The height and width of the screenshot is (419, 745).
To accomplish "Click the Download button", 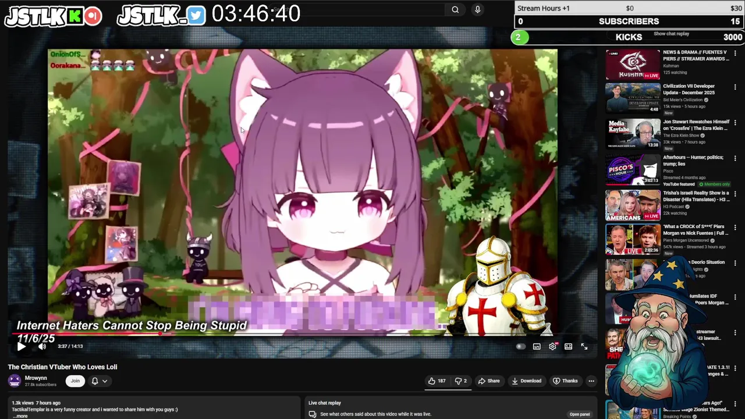I will (x=527, y=381).
